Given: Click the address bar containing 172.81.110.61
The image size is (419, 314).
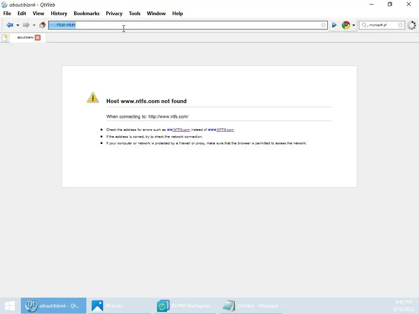Looking at the screenshot, I should [x=188, y=25].
